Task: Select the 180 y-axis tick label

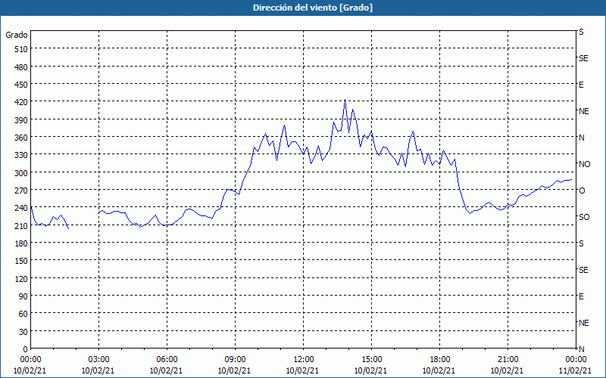Action: (21, 243)
